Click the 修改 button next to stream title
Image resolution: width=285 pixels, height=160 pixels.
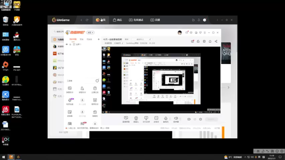coord(127,39)
